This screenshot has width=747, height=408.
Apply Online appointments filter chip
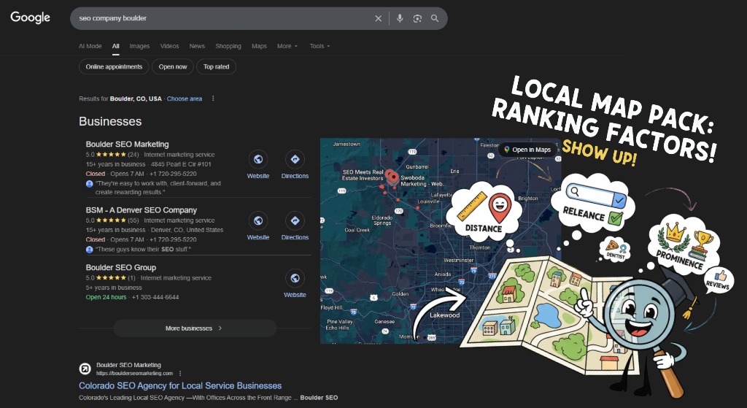pos(114,66)
